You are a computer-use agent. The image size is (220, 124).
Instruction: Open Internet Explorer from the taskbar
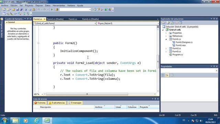(x=36, y=121)
